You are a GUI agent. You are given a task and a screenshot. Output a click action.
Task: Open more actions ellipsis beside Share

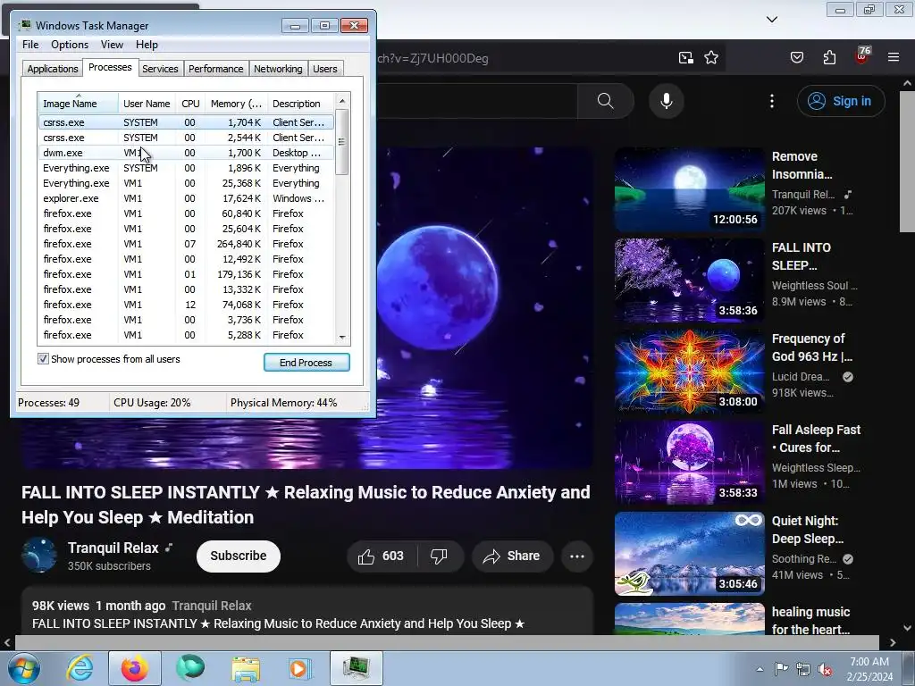(576, 556)
